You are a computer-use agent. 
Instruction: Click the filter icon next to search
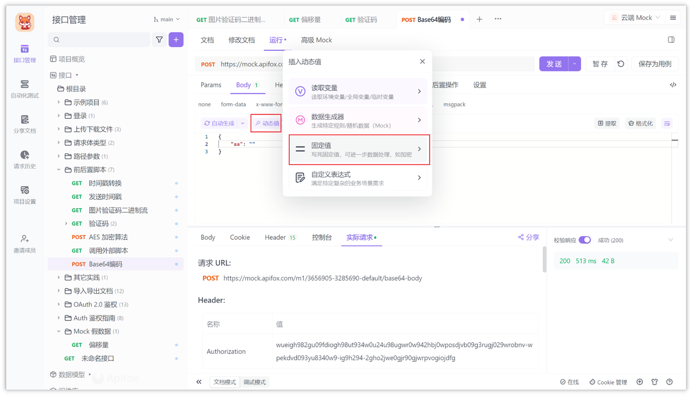click(159, 39)
